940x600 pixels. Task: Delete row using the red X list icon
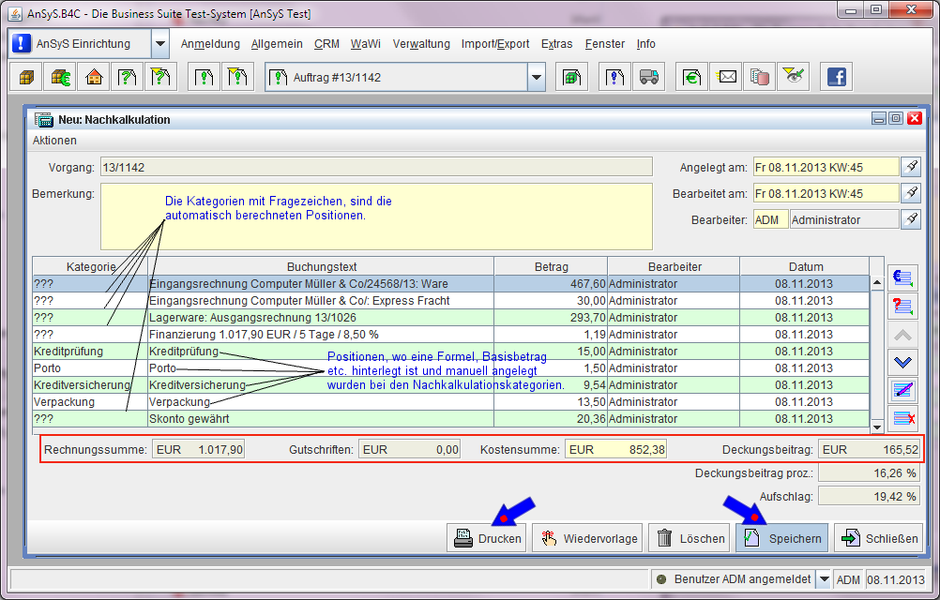coord(904,418)
